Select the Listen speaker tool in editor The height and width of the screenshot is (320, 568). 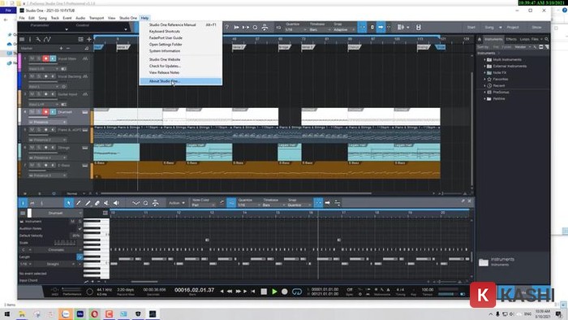click(x=116, y=203)
